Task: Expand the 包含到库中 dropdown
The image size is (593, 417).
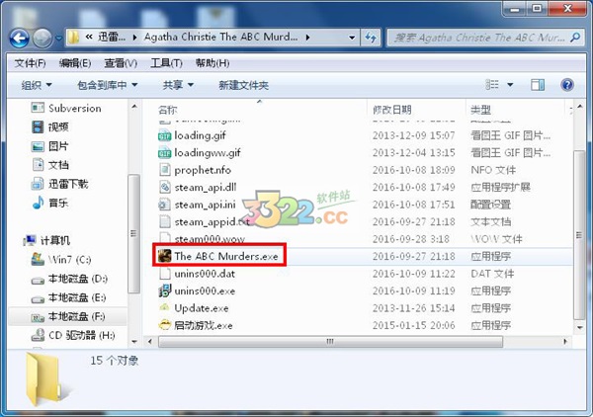Action: 108,85
